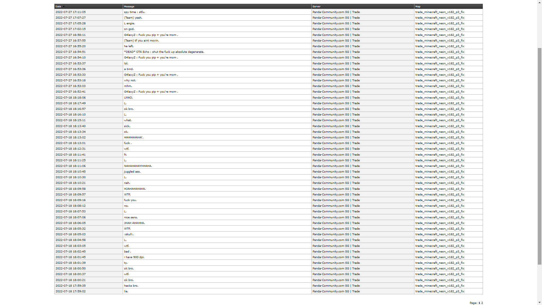The image size is (542, 305).
Task: Click the 'i have 900 dpi.' message row
Action: pyautogui.click(x=134, y=257)
